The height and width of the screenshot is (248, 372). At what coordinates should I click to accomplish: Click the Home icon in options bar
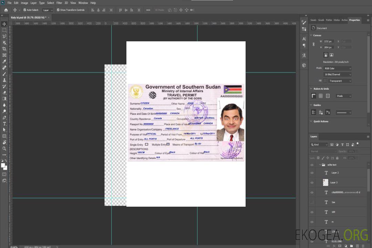pos(6,10)
